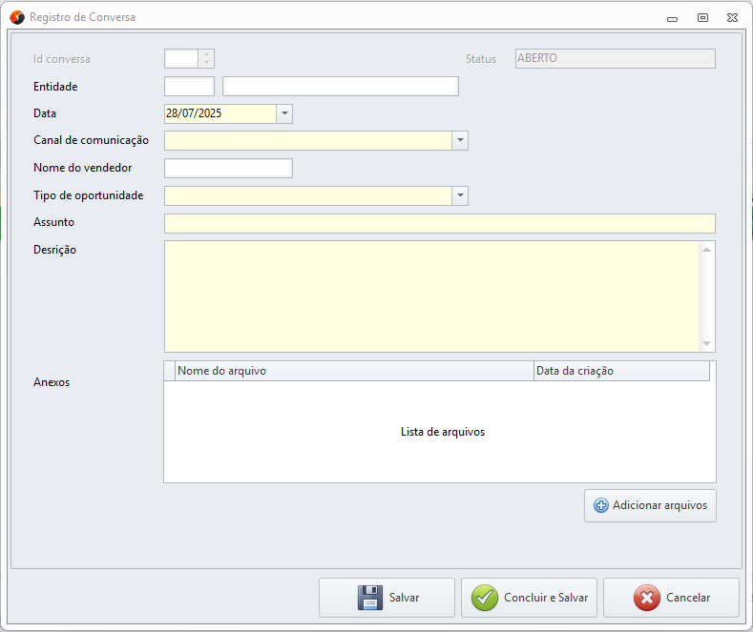Click the application logo in title bar
The width and height of the screenshot is (753, 632).
point(16,17)
